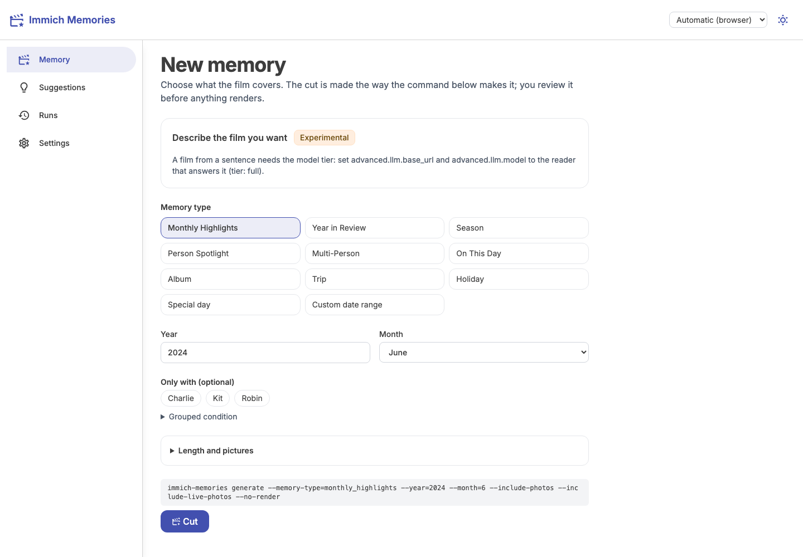Pick the Trip memory type
803x557 pixels.
coord(375,279)
